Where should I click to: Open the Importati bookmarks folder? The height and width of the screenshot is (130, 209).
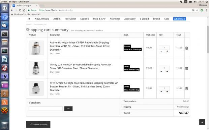pyautogui.click(x=34, y=14)
